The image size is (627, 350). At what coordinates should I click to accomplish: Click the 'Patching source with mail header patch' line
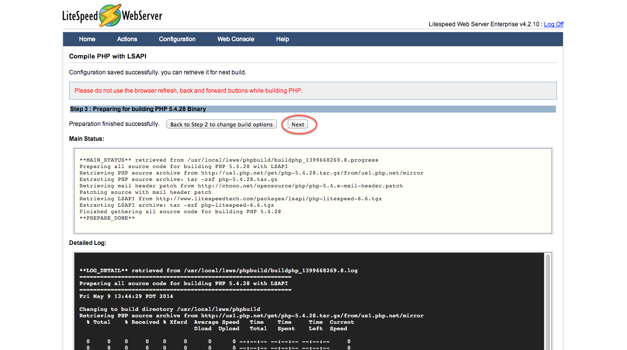pos(146,192)
